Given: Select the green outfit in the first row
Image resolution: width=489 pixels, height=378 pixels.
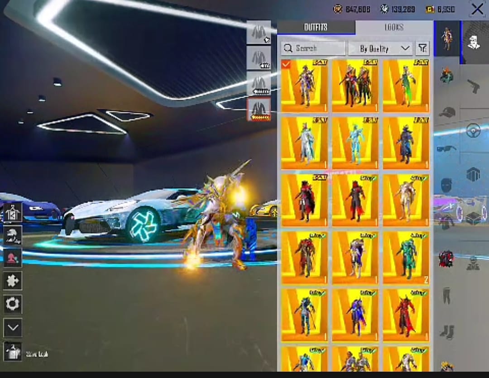Looking at the screenshot, I should (x=406, y=86).
